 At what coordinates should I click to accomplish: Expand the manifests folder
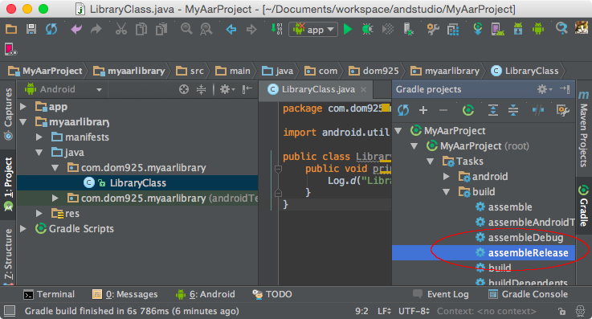[x=39, y=137]
